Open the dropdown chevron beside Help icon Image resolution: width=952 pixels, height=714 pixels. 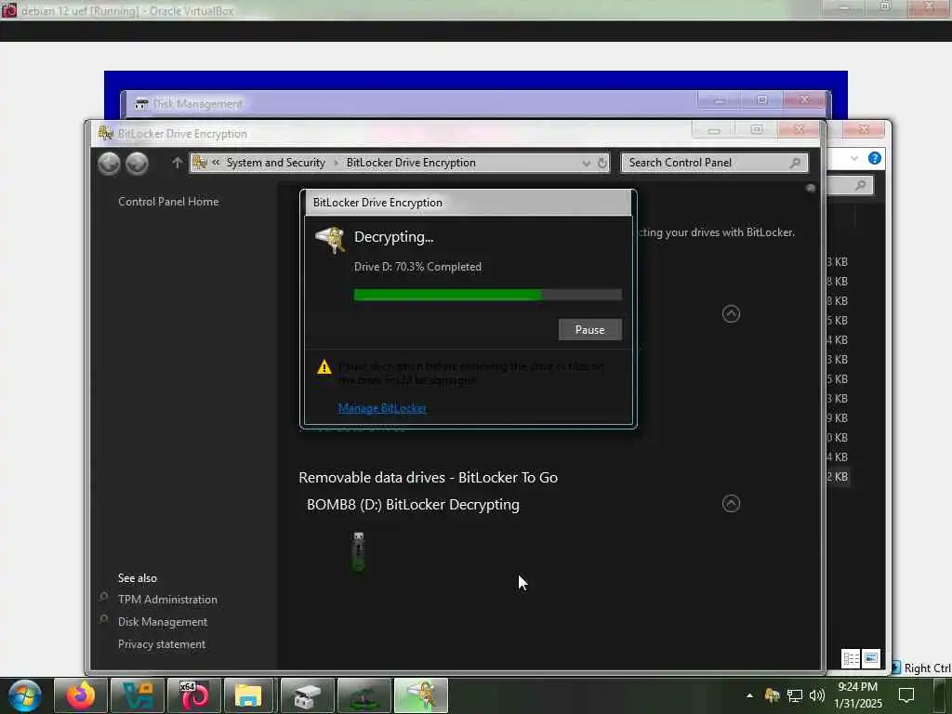point(854,158)
